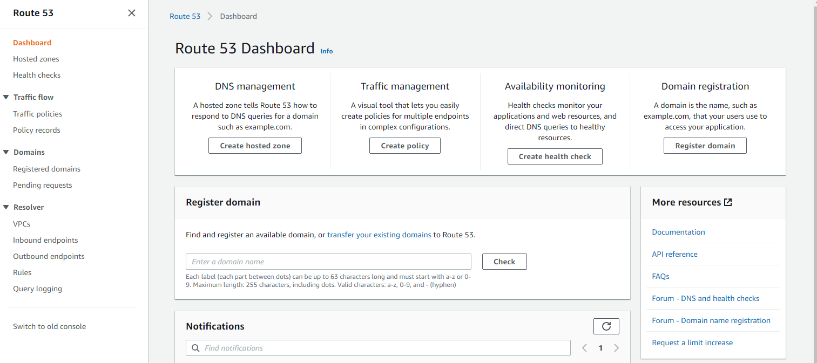Collapse the Domains section
Viewport: 817px width, 363px height.
point(6,152)
